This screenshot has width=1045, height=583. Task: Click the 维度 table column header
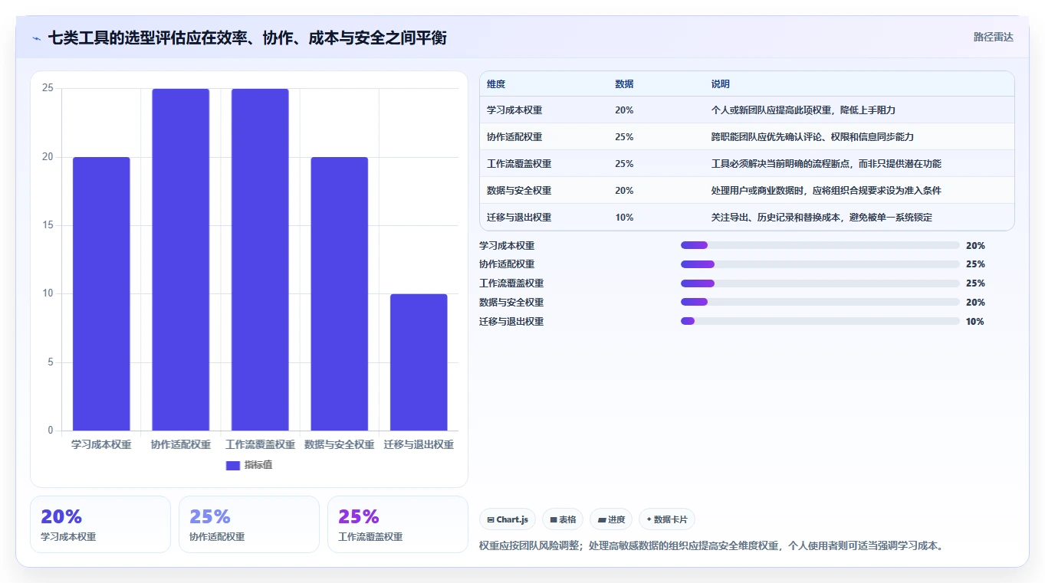pyautogui.click(x=496, y=84)
